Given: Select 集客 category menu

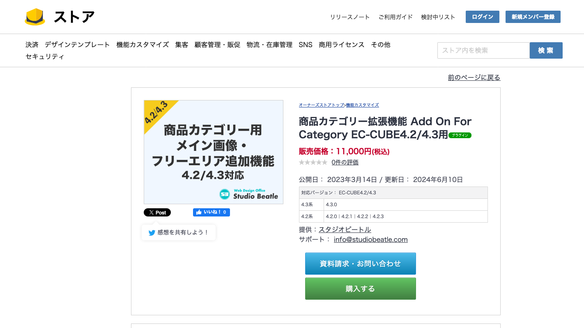Looking at the screenshot, I should point(182,45).
